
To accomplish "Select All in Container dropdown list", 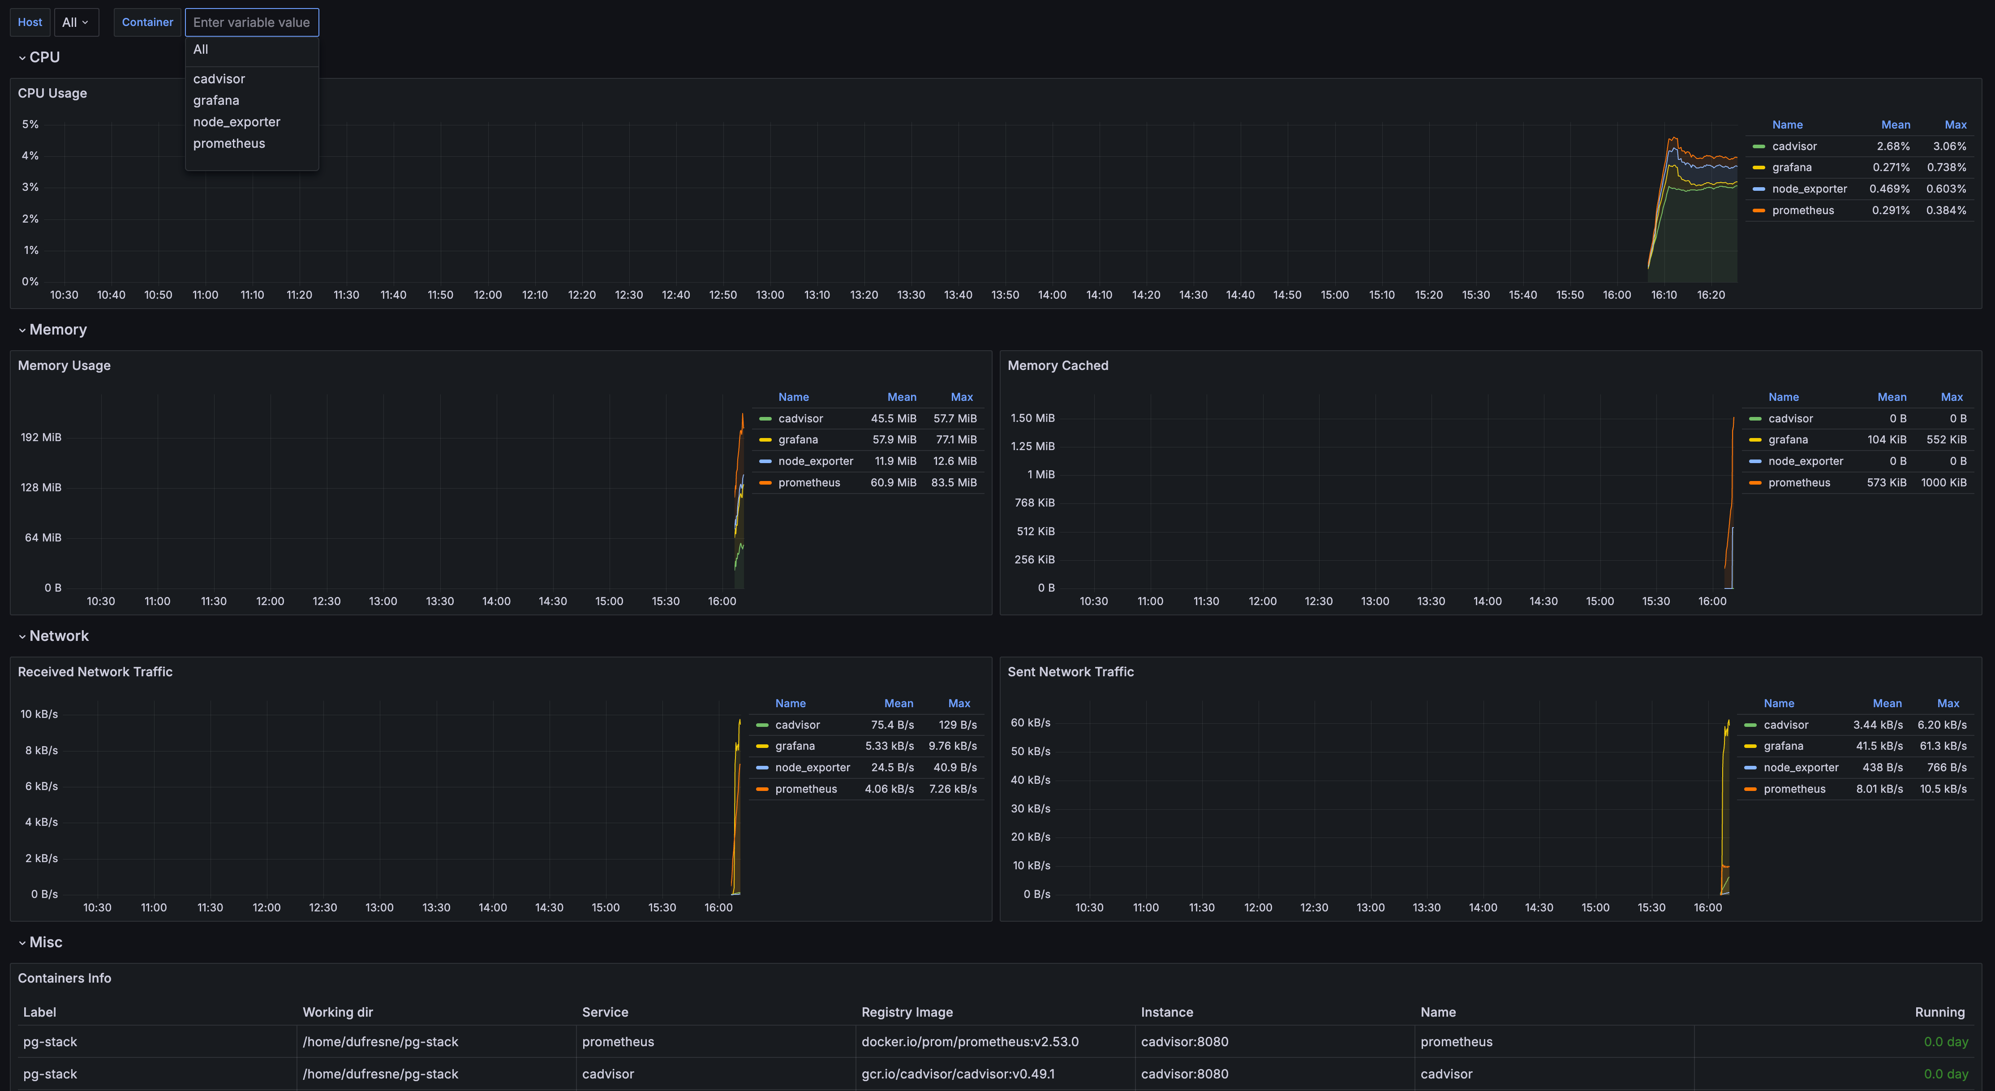I will coord(252,50).
